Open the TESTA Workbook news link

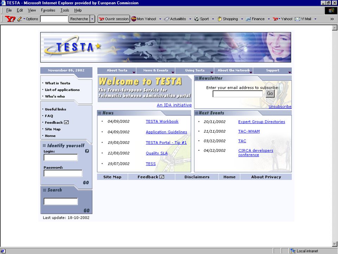coord(162,121)
